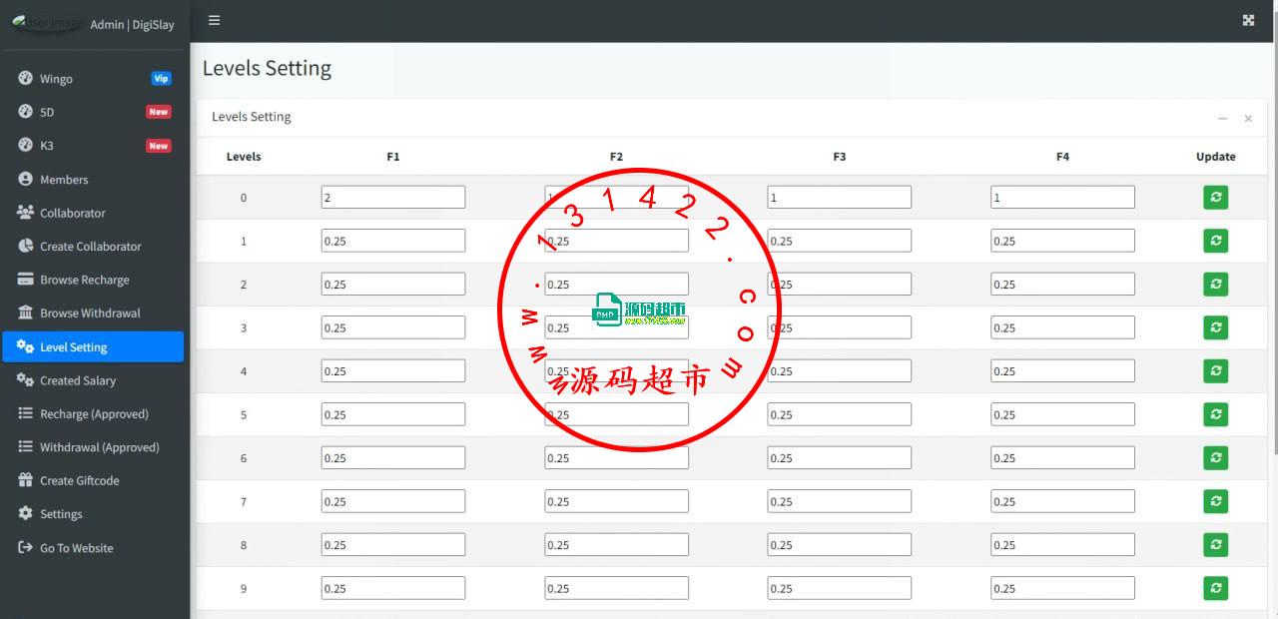Screen dimensions: 1278x619
Task: Click the F4 column header
Action: 1063,157
